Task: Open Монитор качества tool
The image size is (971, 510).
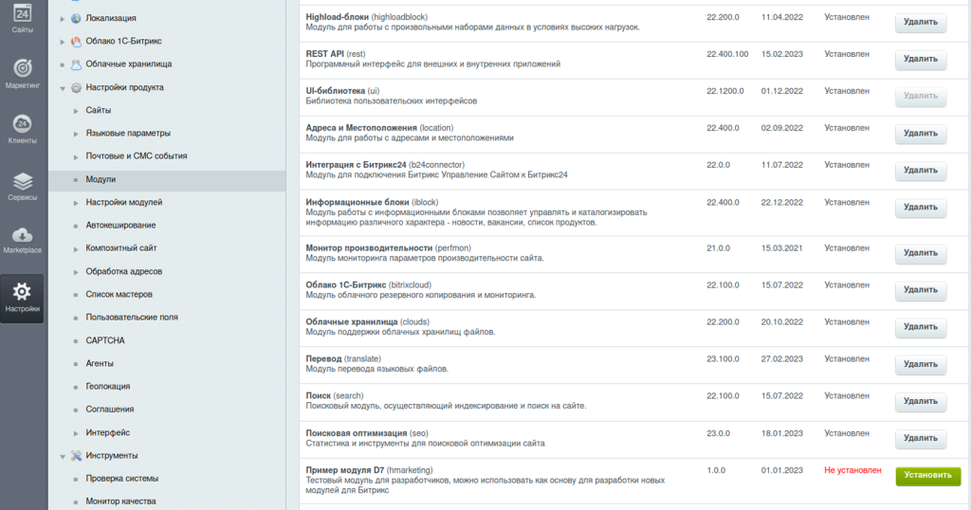Action: click(x=120, y=501)
